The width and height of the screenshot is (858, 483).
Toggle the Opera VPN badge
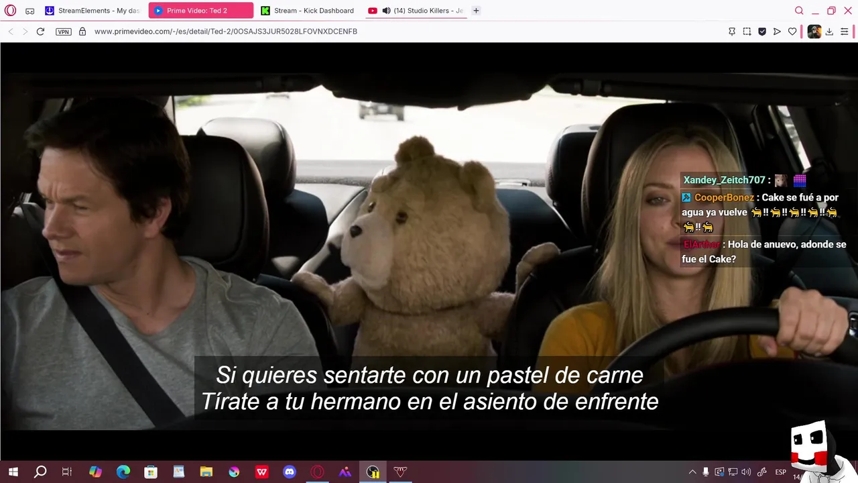(64, 32)
